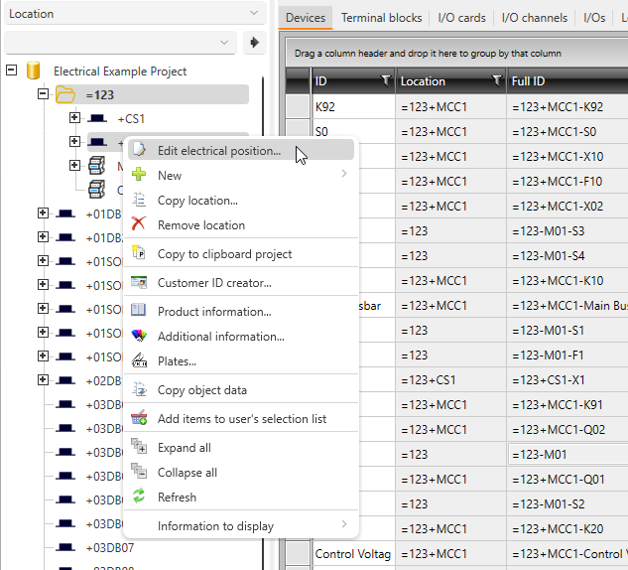Image resolution: width=628 pixels, height=570 pixels.
Task: Click the red X Remove location icon
Action: (139, 225)
